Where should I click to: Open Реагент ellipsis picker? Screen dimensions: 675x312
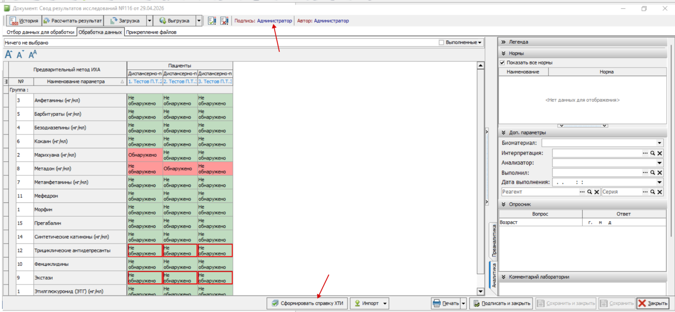point(582,192)
